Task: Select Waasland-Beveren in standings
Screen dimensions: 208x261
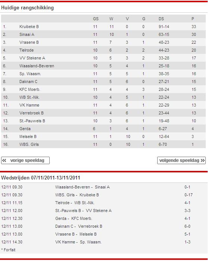Action: 37,66
